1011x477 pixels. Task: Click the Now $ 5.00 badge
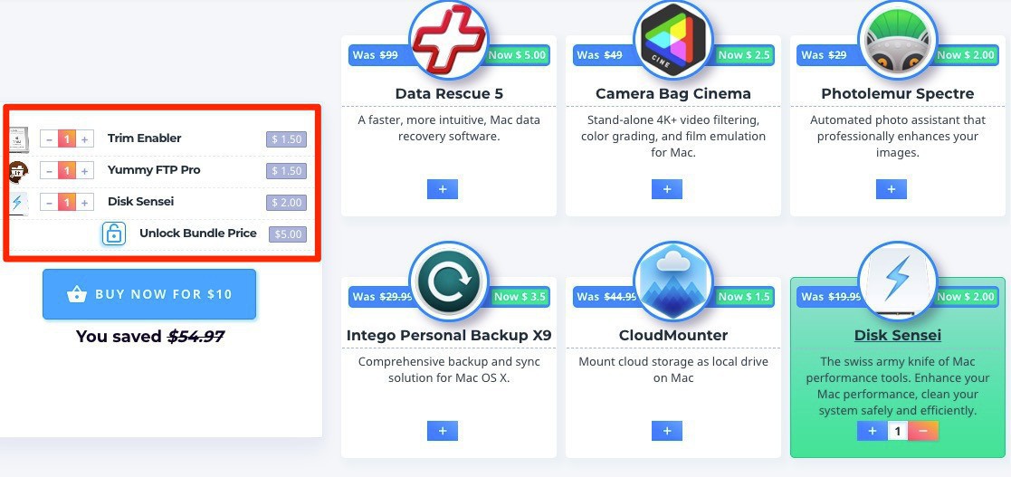pos(517,55)
